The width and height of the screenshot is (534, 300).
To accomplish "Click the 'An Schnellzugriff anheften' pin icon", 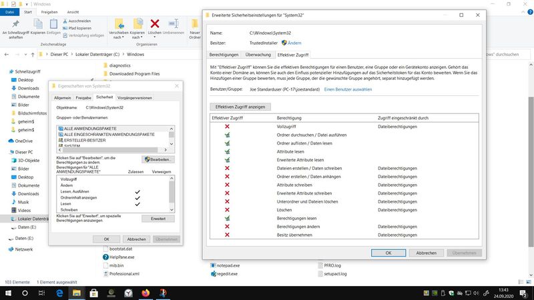I will coord(15,24).
